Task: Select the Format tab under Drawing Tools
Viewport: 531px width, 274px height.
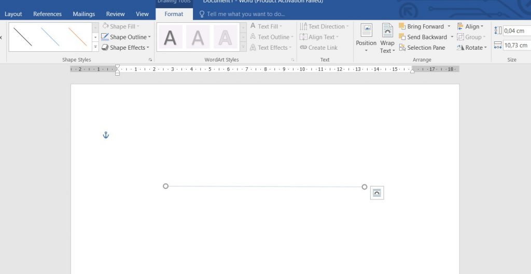Action: pos(174,14)
